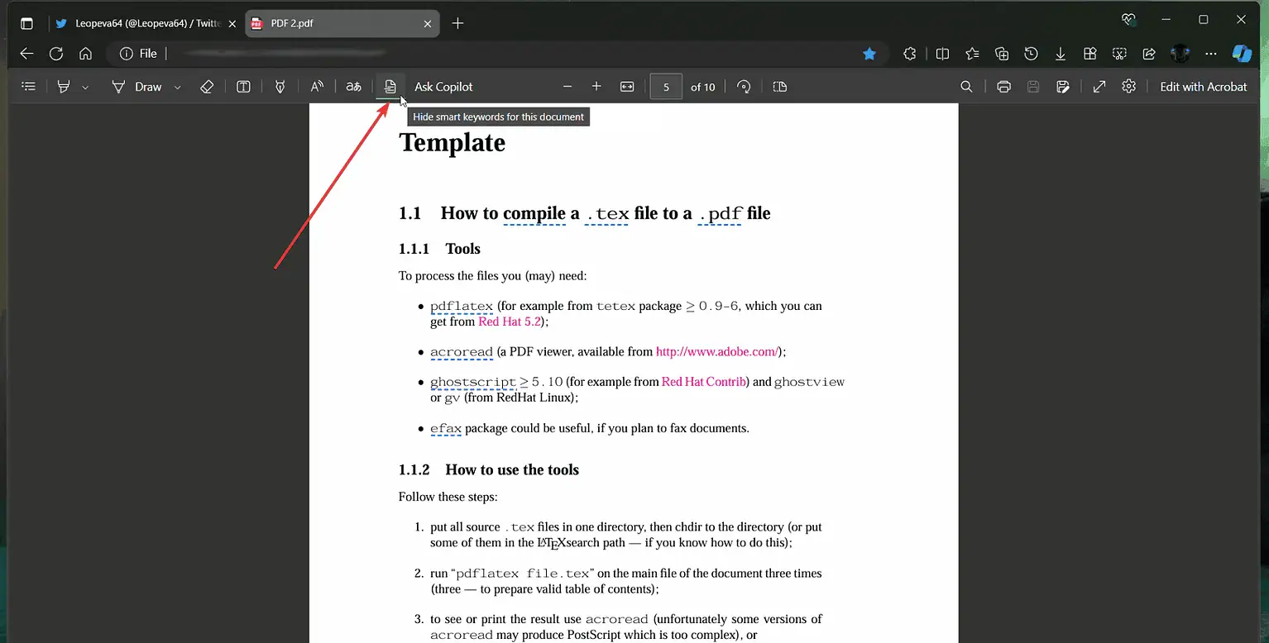Click Edit with Acrobat

pos(1204,86)
